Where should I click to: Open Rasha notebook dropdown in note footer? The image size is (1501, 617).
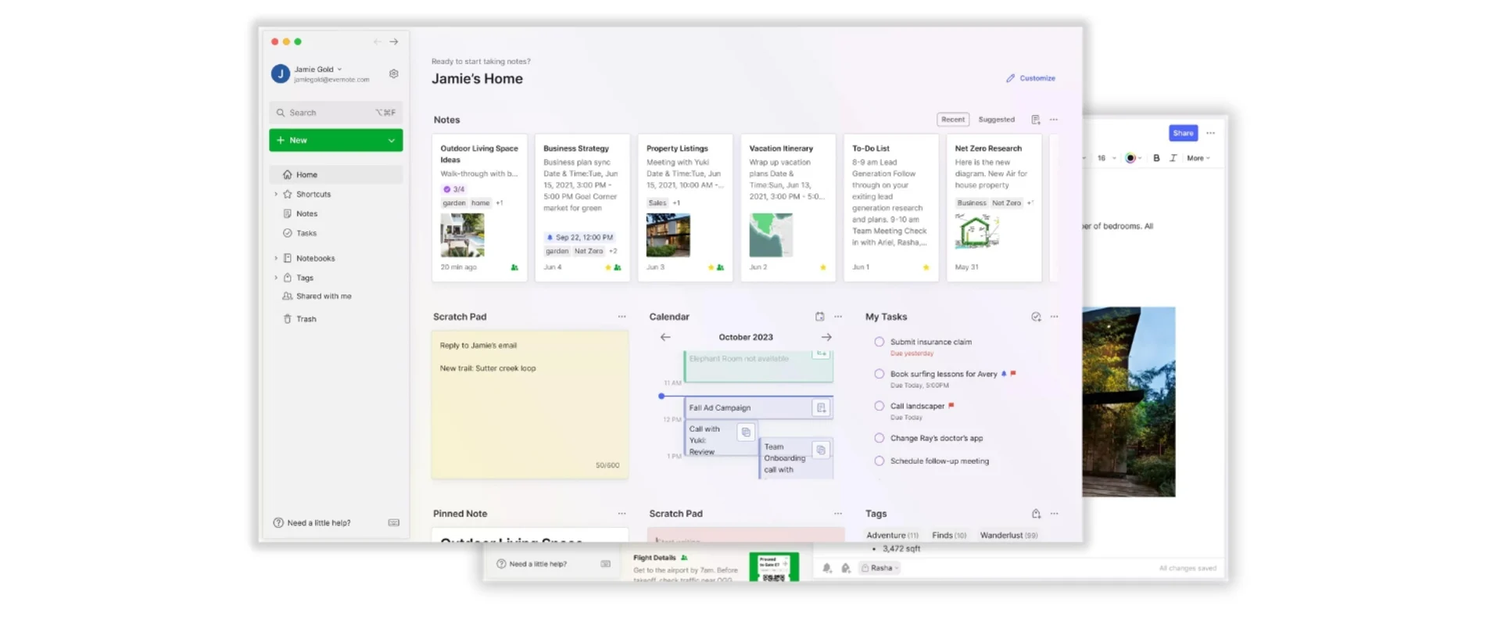(880, 569)
